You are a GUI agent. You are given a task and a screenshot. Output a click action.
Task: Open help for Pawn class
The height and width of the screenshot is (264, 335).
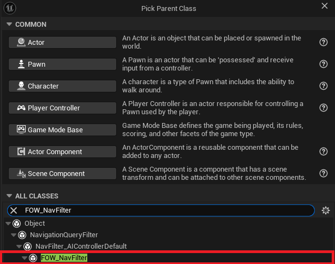[x=323, y=64]
